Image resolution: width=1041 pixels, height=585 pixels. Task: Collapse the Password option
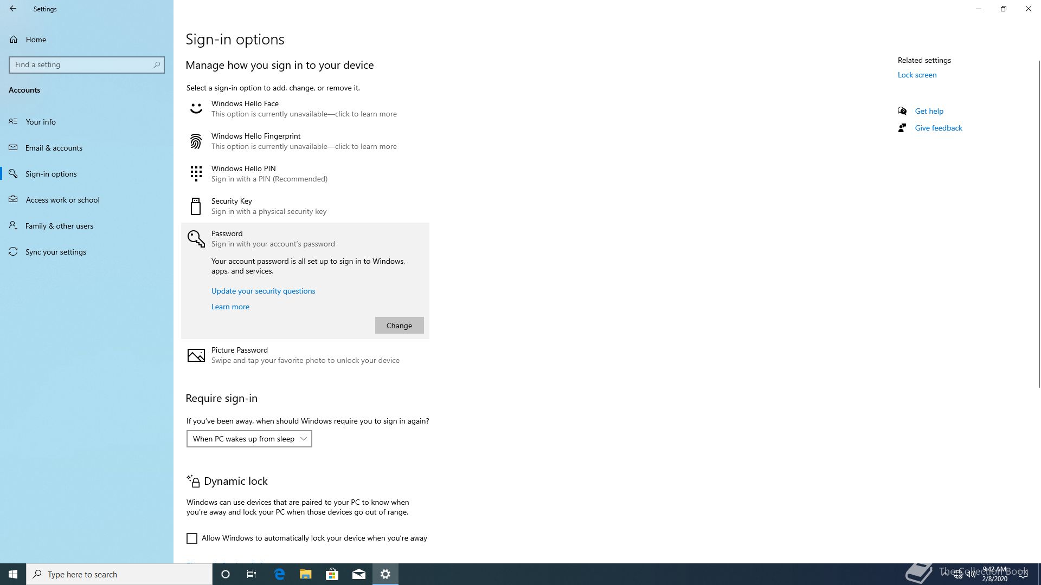click(305, 239)
